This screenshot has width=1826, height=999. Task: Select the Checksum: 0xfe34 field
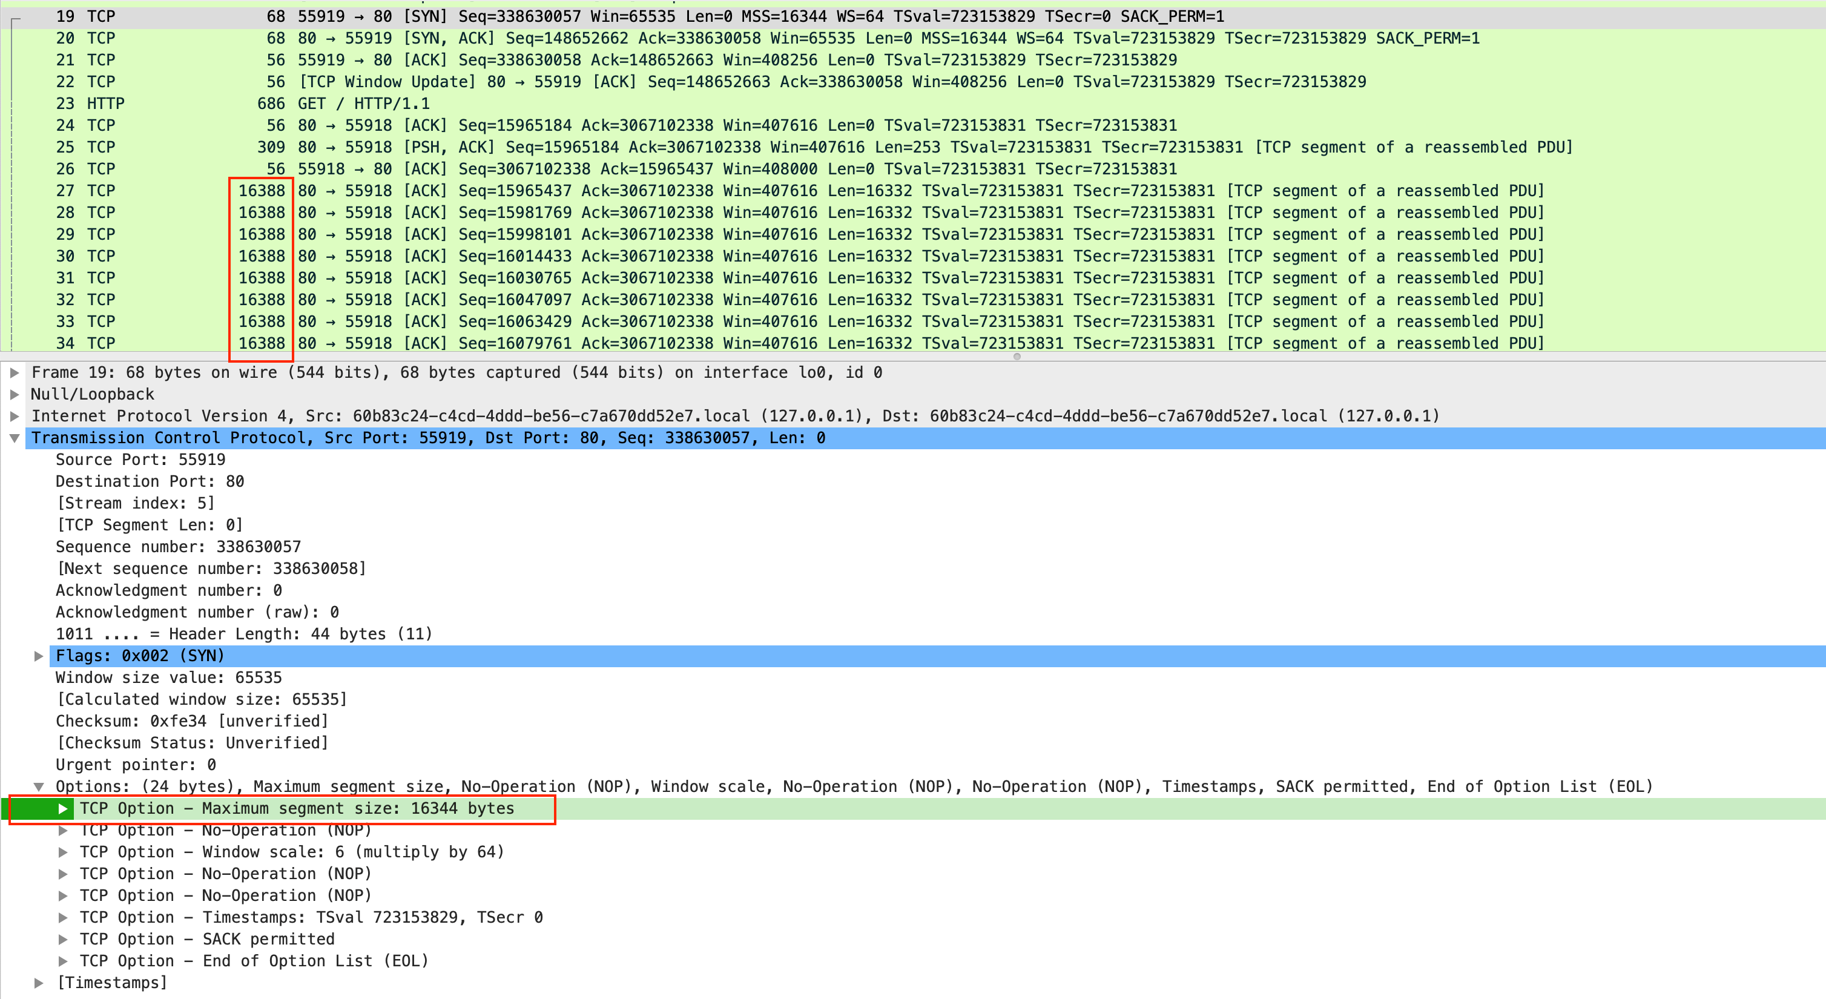point(191,721)
